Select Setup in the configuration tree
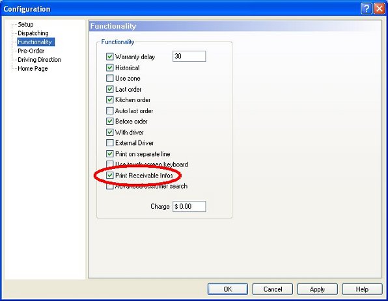388x301 pixels. pos(25,24)
